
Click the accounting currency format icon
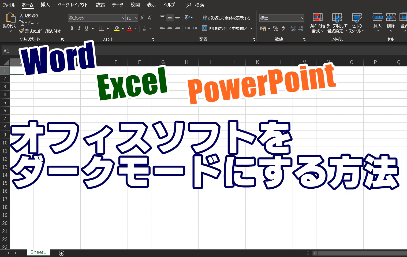(263, 28)
